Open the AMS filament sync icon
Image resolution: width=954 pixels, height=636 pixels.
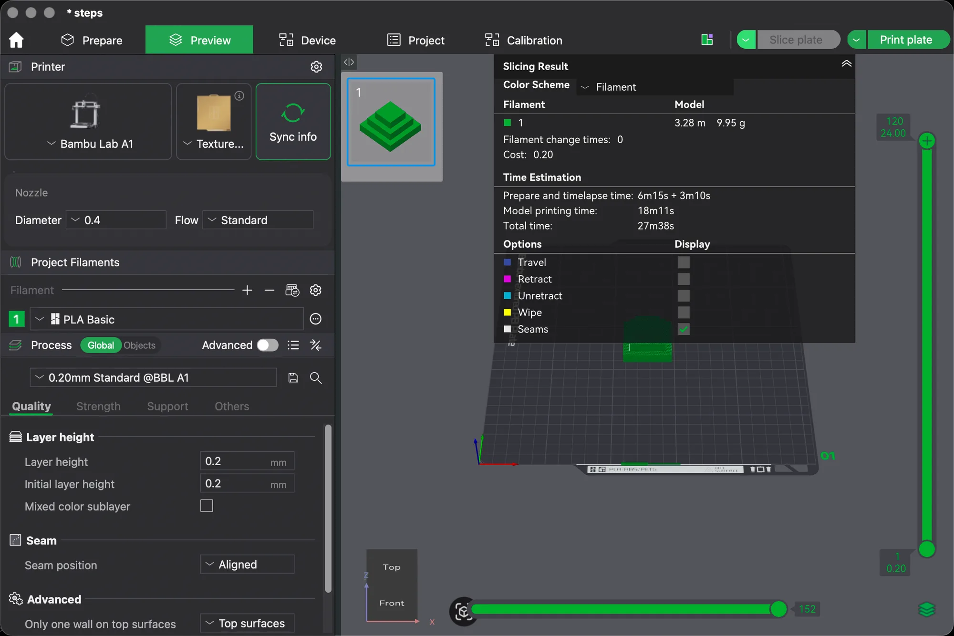pos(292,290)
